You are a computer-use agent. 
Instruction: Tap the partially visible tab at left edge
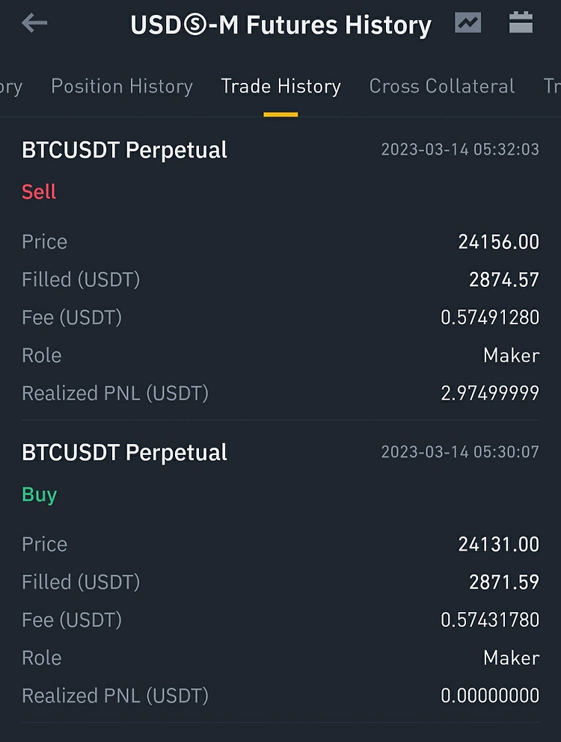[x=11, y=87]
